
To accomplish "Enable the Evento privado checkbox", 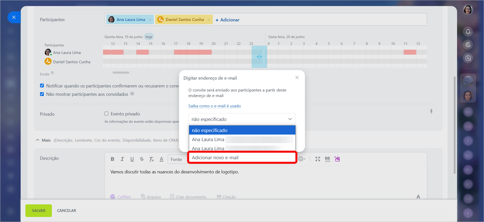I will (106, 114).
